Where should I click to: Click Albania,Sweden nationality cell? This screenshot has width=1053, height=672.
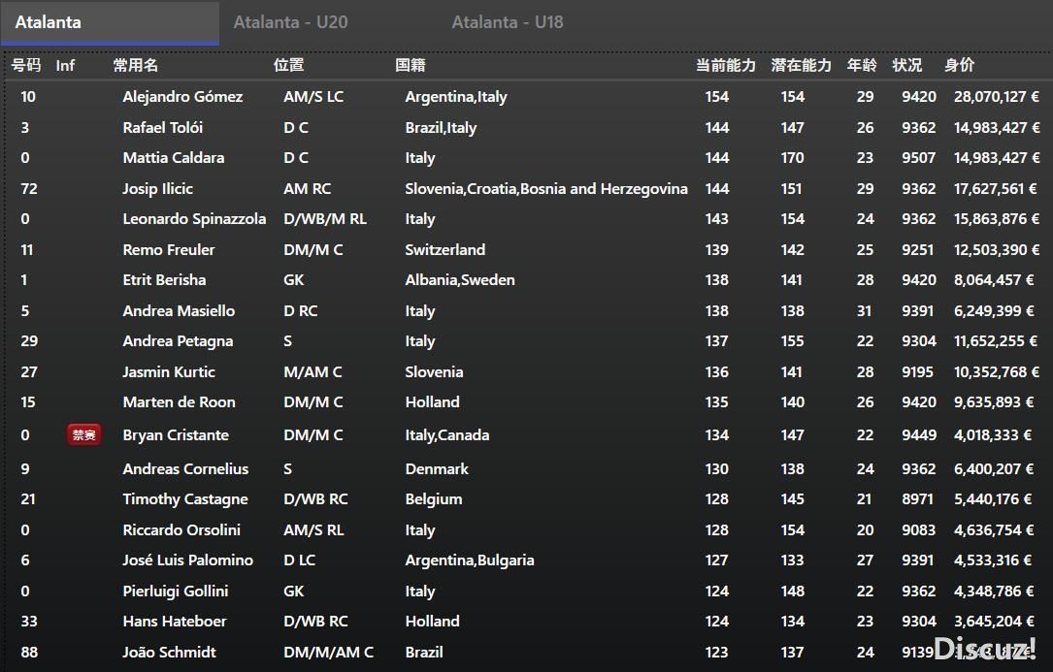click(460, 280)
